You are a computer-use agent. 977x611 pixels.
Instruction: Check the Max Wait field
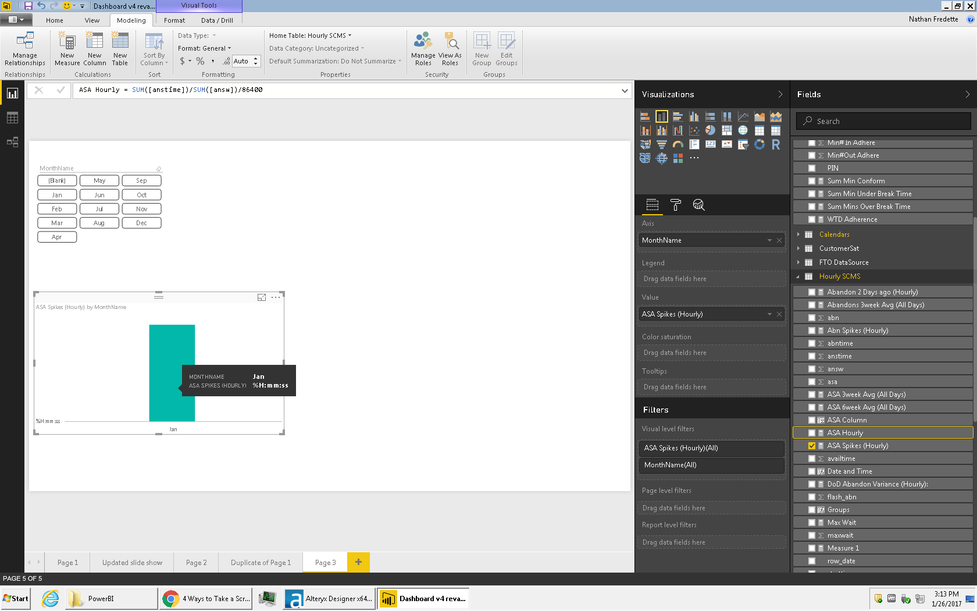tap(812, 523)
